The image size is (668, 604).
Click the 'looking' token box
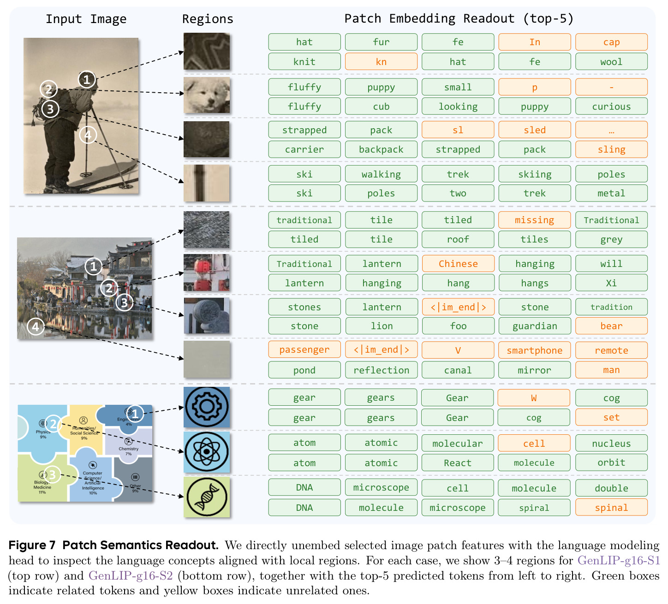(x=458, y=107)
